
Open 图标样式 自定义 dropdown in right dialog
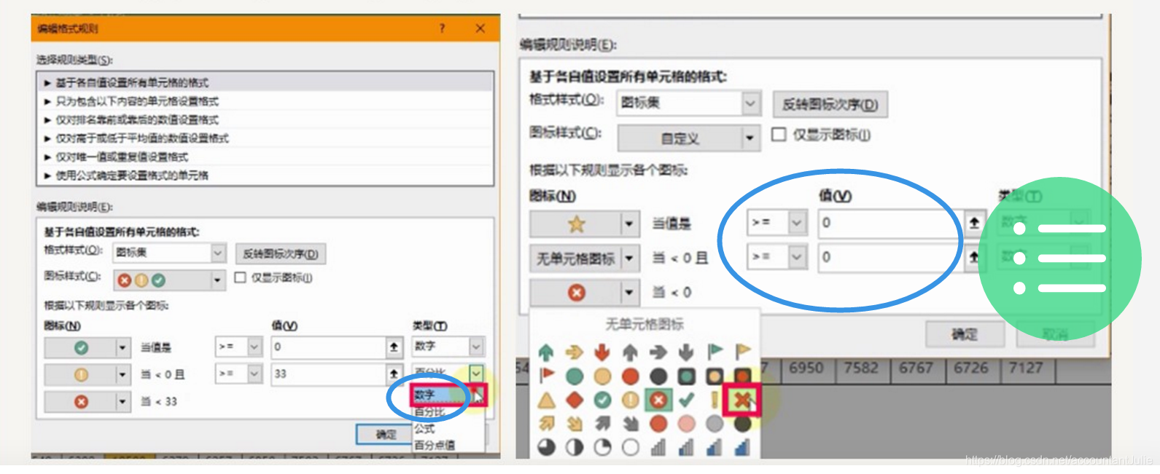click(750, 138)
